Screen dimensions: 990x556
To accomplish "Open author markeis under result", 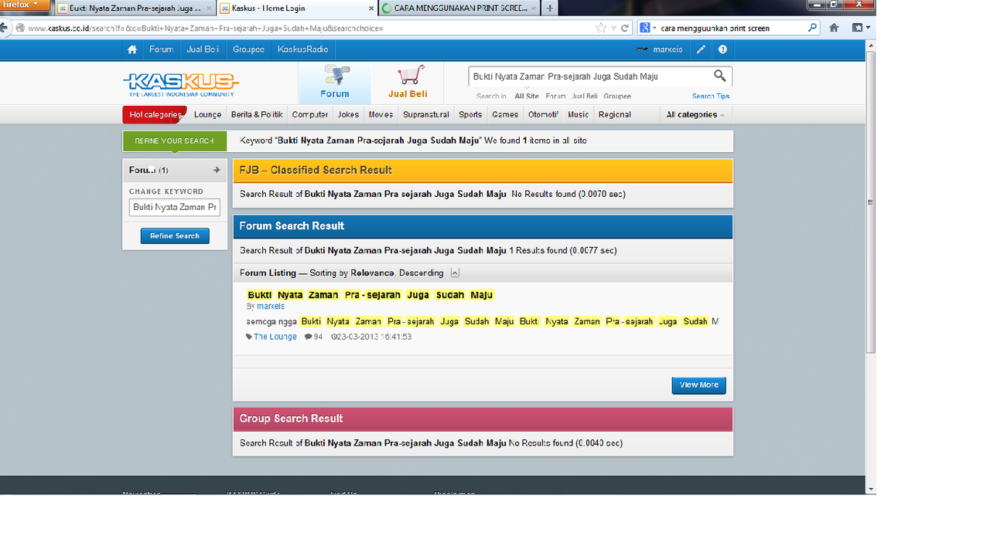I will [271, 307].
